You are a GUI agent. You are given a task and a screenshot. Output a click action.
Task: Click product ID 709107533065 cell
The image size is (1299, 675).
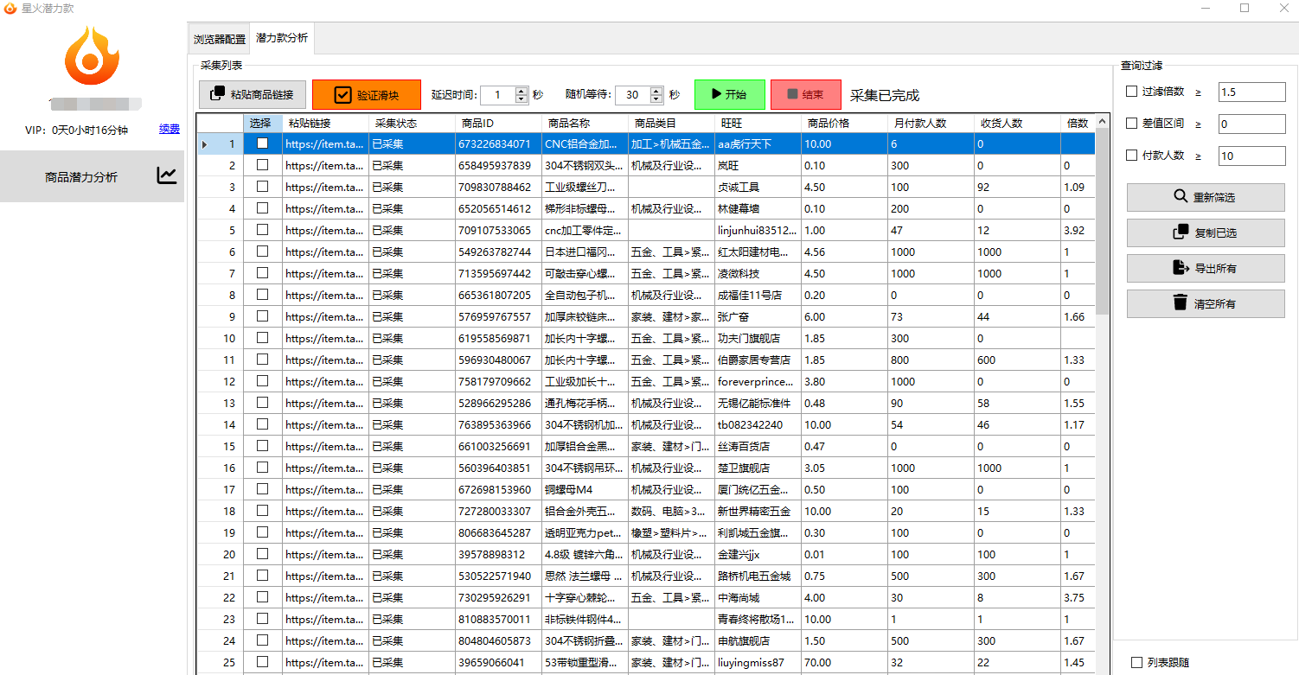coord(499,230)
